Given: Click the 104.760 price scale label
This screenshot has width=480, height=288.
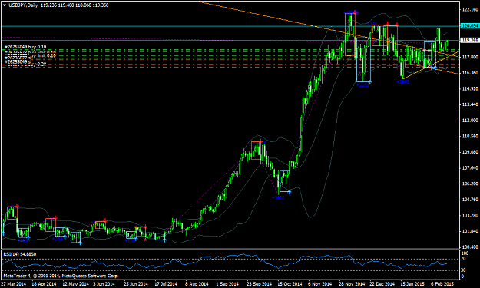Looking at the screenshot, I should pos(470,200).
